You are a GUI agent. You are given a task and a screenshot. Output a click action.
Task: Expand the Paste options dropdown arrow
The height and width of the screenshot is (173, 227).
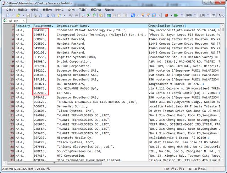(x=64, y=15)
